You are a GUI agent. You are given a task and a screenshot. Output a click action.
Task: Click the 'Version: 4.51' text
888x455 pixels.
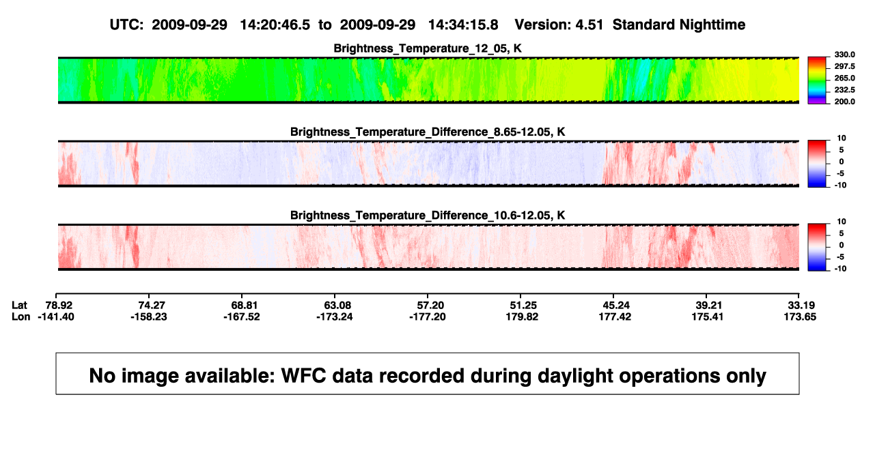tap(560, 25)
